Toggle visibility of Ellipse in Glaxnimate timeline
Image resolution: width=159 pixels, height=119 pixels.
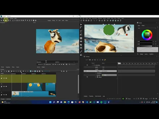tap(87, 77)
